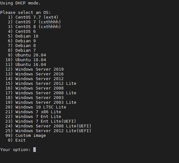The height and width of the screenshot is (163, 179).
Task: Click the Windows Server 2012 Lite entry
Action: coord(41,84)
